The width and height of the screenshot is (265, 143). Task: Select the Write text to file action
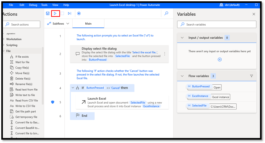(x=25, y=95)
